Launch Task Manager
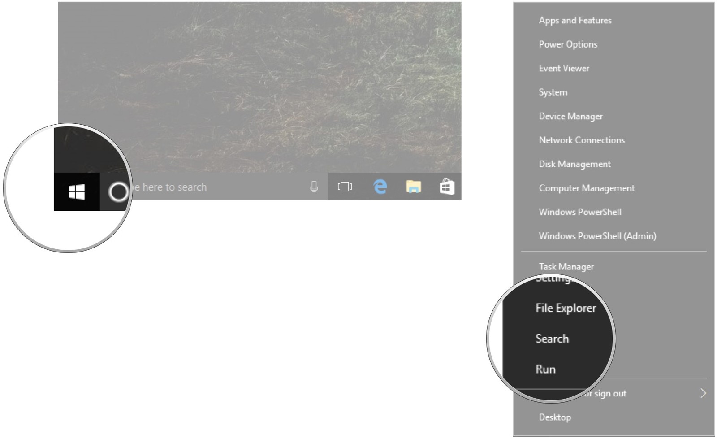This screenshot has height=439, width=717. click(566, 266)
